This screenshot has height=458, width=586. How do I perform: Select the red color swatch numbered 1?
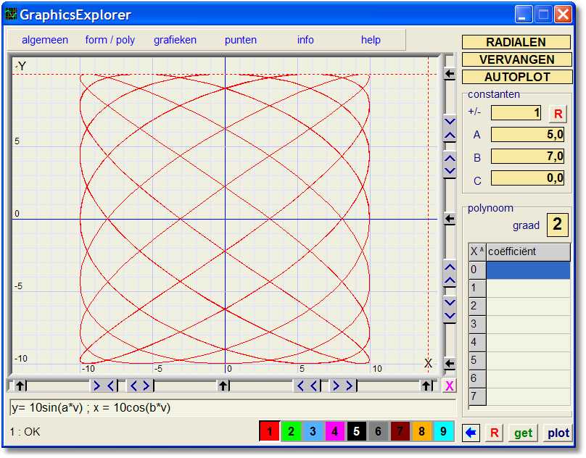[269, 430]
